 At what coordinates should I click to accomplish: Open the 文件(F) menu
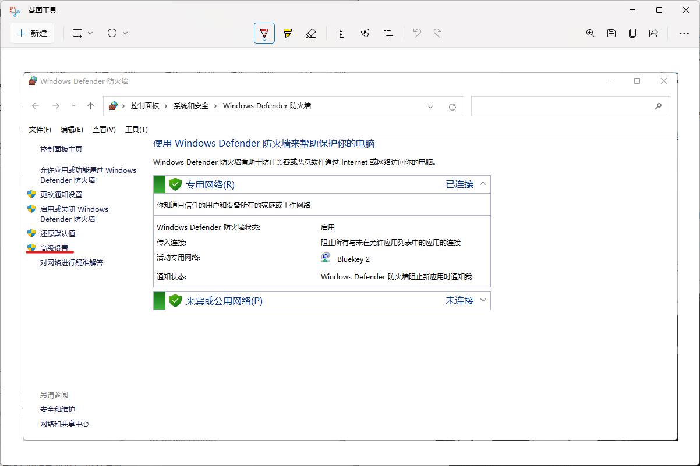pyautogui.click(x=40, y=129)
